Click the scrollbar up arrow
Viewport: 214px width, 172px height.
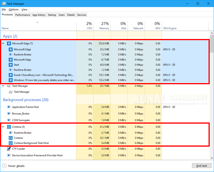coord(212,33)
